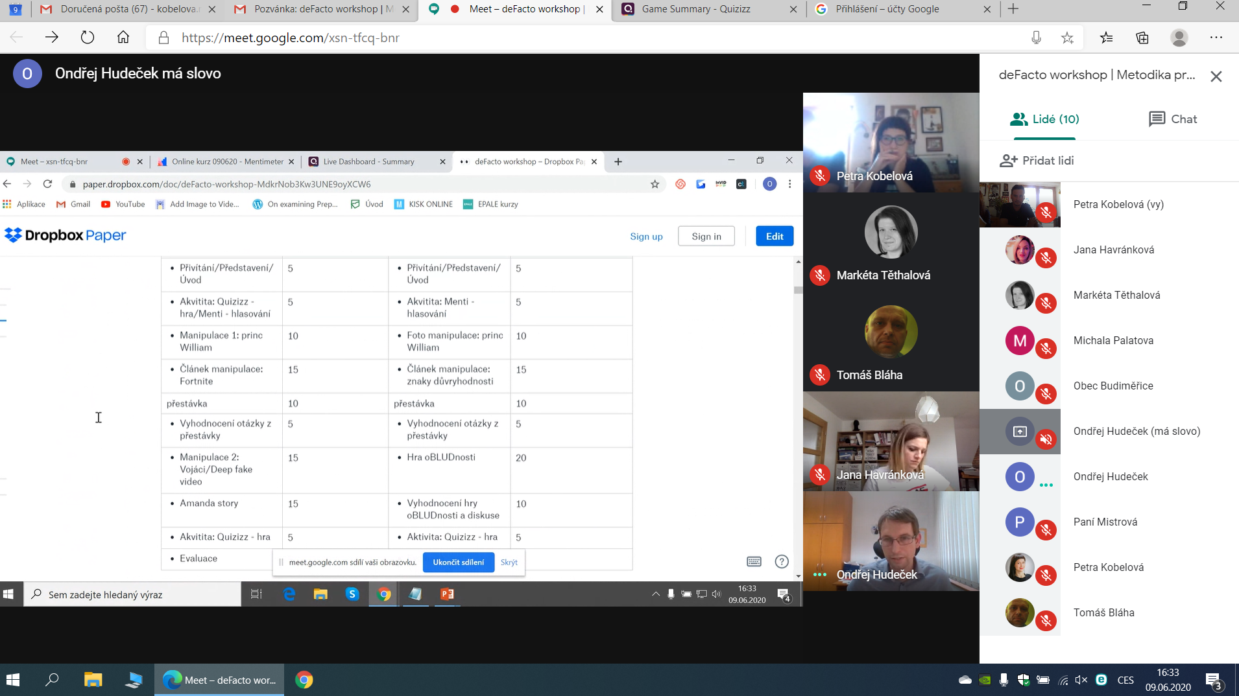
Task: Toggle mute icon for Paní Mistrová
Action: coord(1046,530)
